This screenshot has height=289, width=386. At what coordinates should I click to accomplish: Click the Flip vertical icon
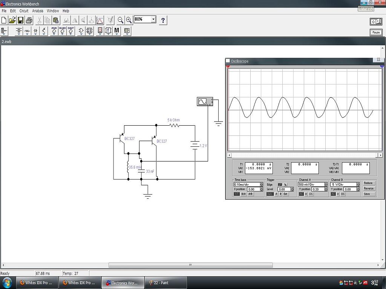pos(83,20)
